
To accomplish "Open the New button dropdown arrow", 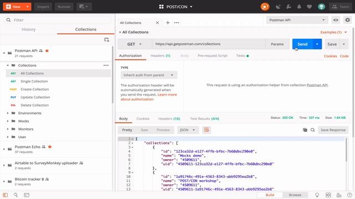I will [27, 7].
